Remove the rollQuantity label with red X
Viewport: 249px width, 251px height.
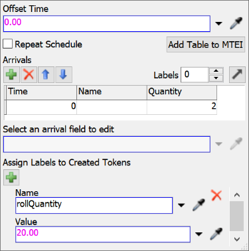coord(216,195)
